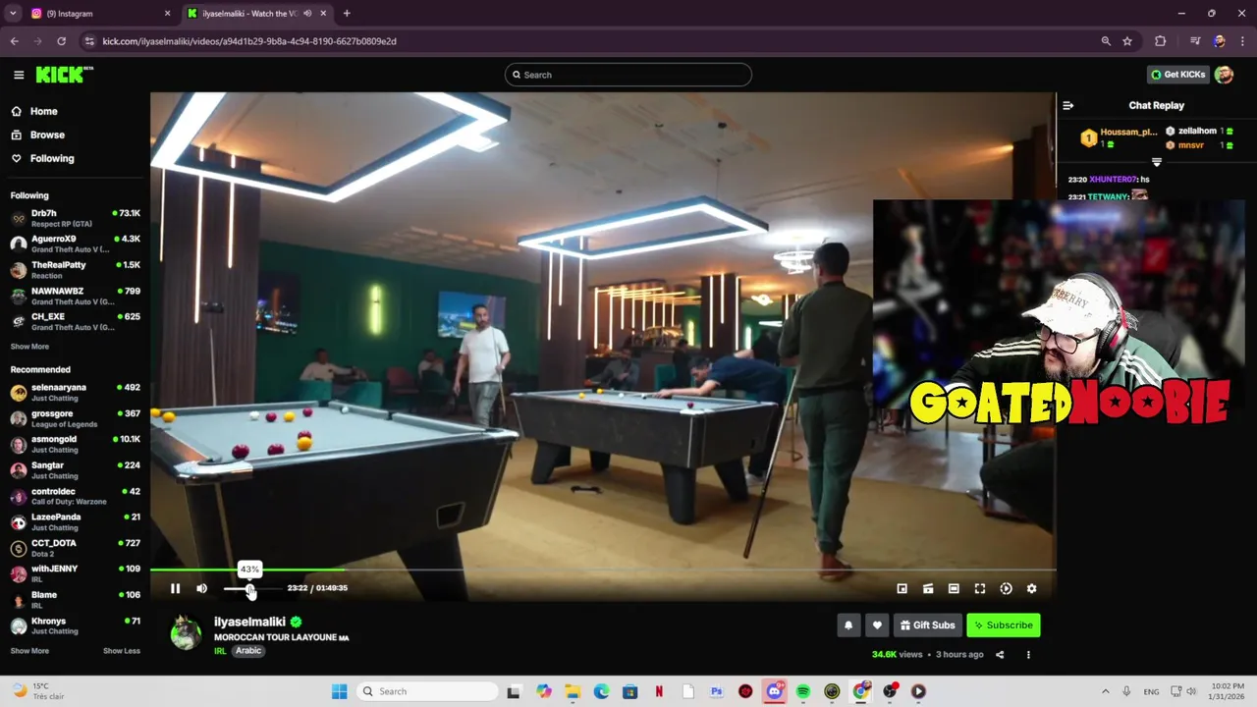This screenshot has width=1257, height=707.
Task: Reload the current page
Action: 61,41
